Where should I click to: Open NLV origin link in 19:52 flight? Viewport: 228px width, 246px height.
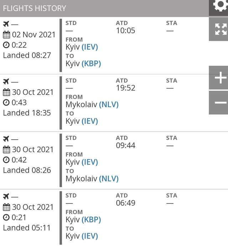point(109,105)
